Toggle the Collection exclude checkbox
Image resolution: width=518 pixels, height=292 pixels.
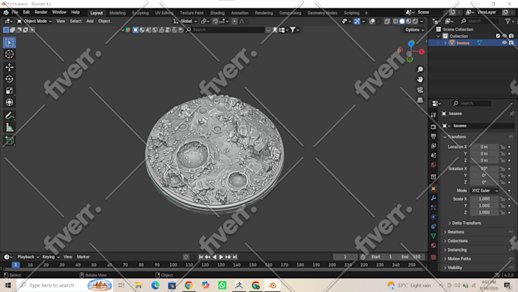tap(498, 36)
